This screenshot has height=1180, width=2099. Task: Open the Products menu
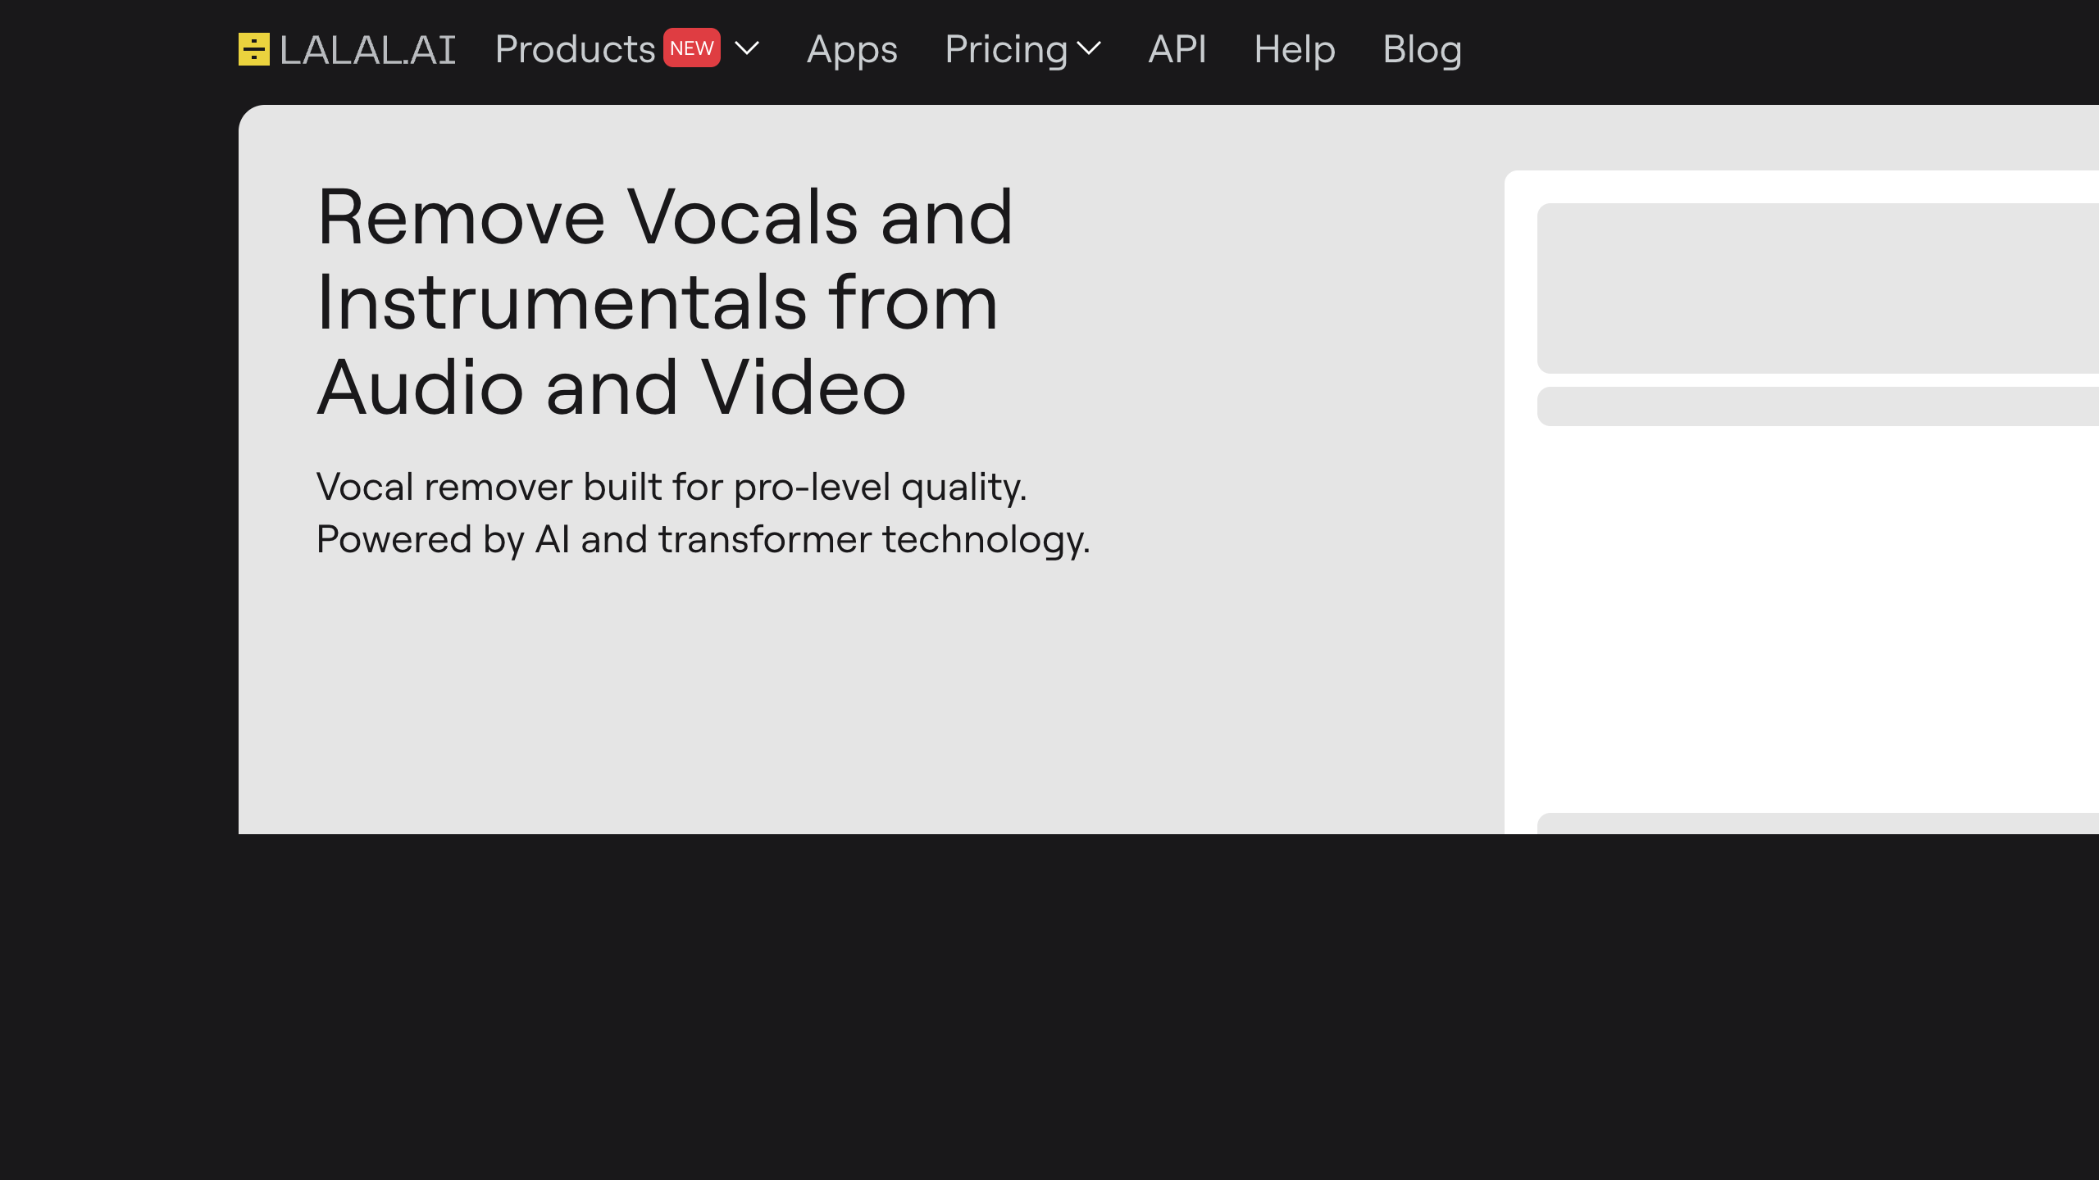point(575,49)
